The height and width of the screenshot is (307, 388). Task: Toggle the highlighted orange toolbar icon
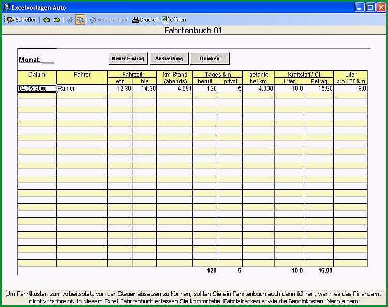tap(80, 20)
